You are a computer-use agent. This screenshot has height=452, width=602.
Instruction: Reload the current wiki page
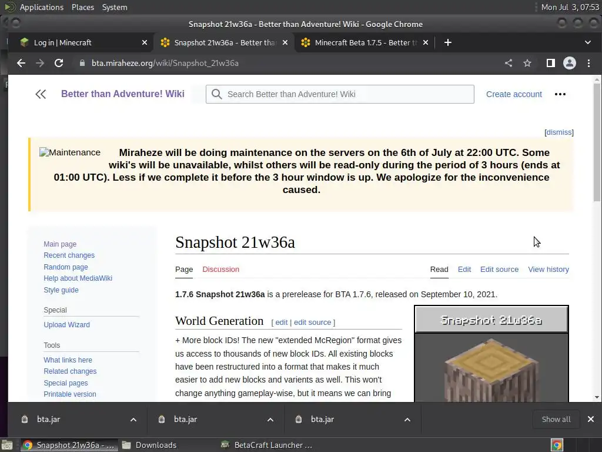tap(59, 63)
